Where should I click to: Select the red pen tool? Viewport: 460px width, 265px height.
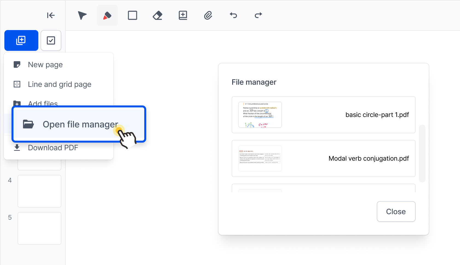(x=107, y=15)
